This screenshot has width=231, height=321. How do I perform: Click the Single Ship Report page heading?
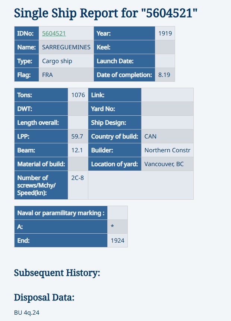105,13
